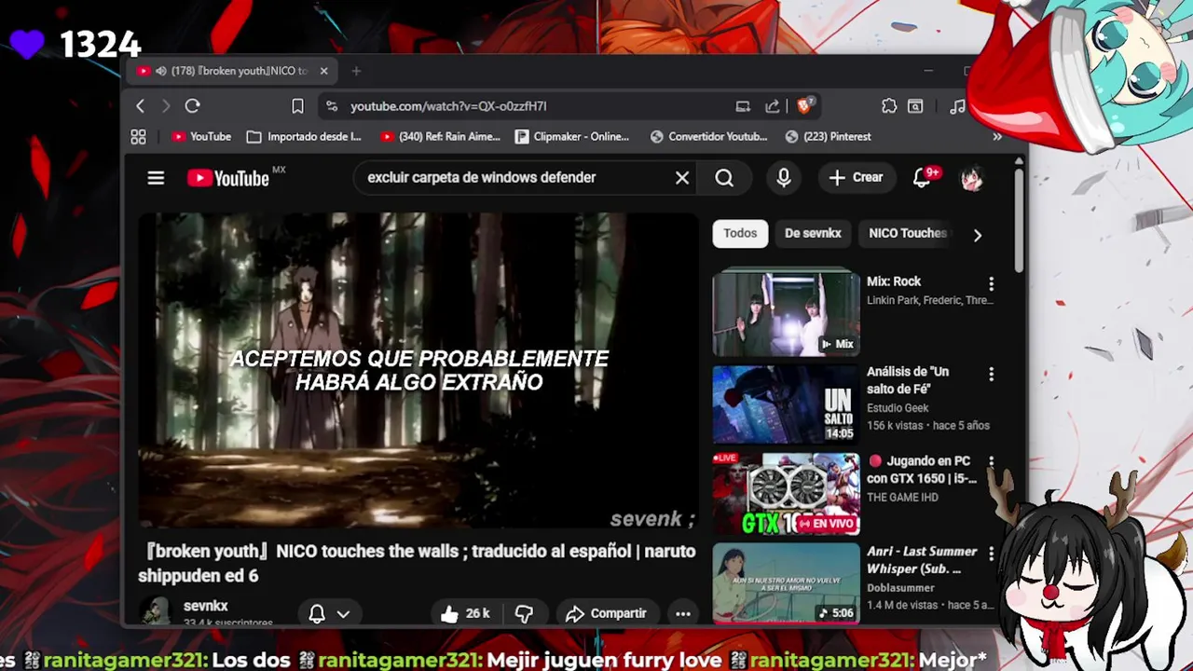Bookmark this page with the bookmark icon
The width and height of the screenshot is (1193, 671).
point(297,106)
